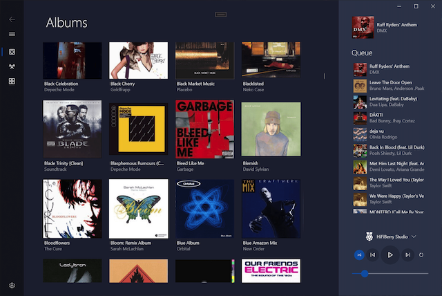The height and width of the screenshot is (296, 442).
Task: Expand the hamburger navigation menu
Action: click(x=12, y=35)
